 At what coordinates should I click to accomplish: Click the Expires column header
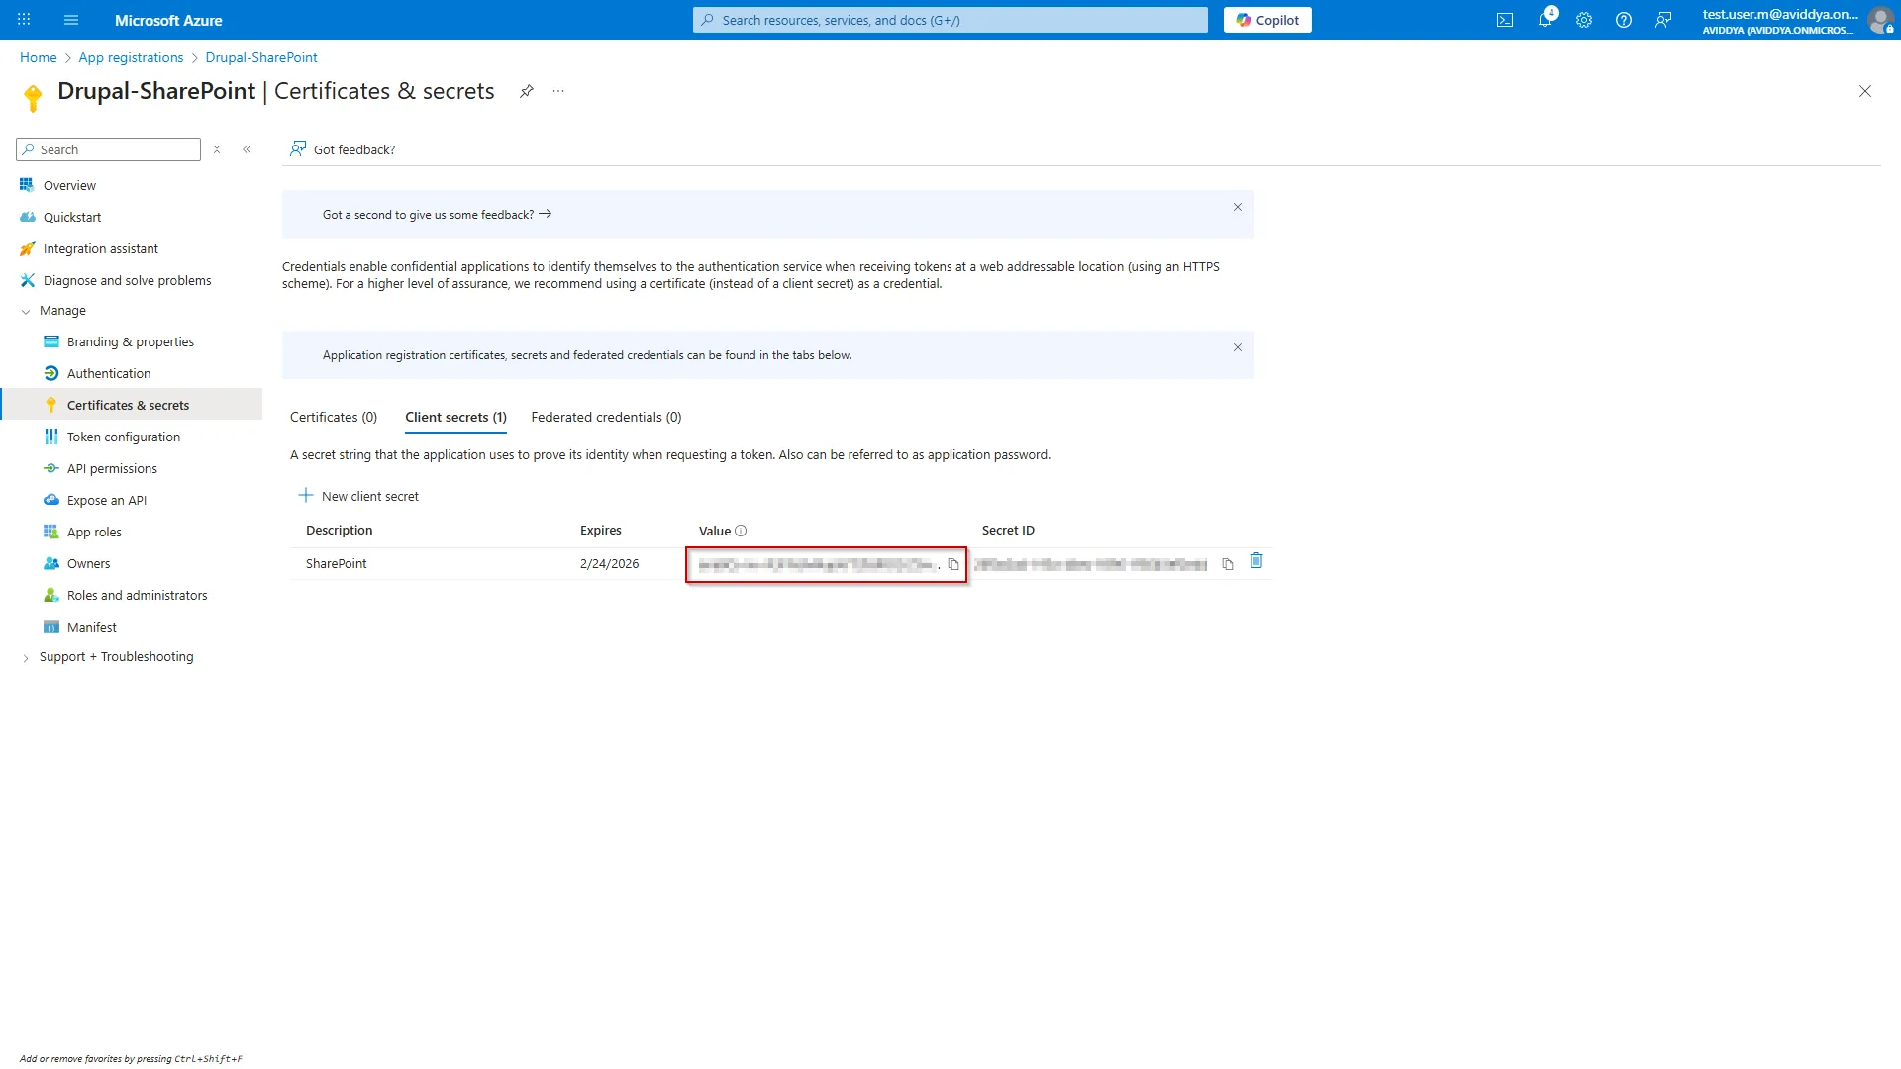point(601,530)
